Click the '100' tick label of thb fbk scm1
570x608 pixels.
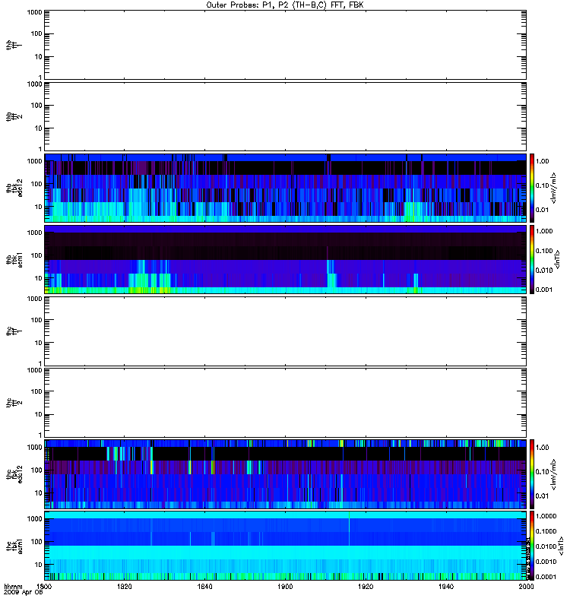(x=36, y=255)
